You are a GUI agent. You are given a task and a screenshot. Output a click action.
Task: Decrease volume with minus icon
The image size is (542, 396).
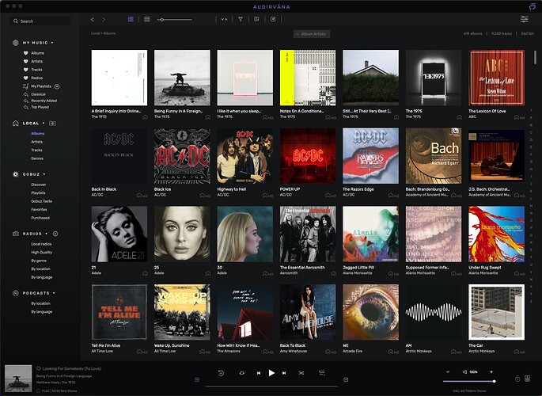coord(448,372)
